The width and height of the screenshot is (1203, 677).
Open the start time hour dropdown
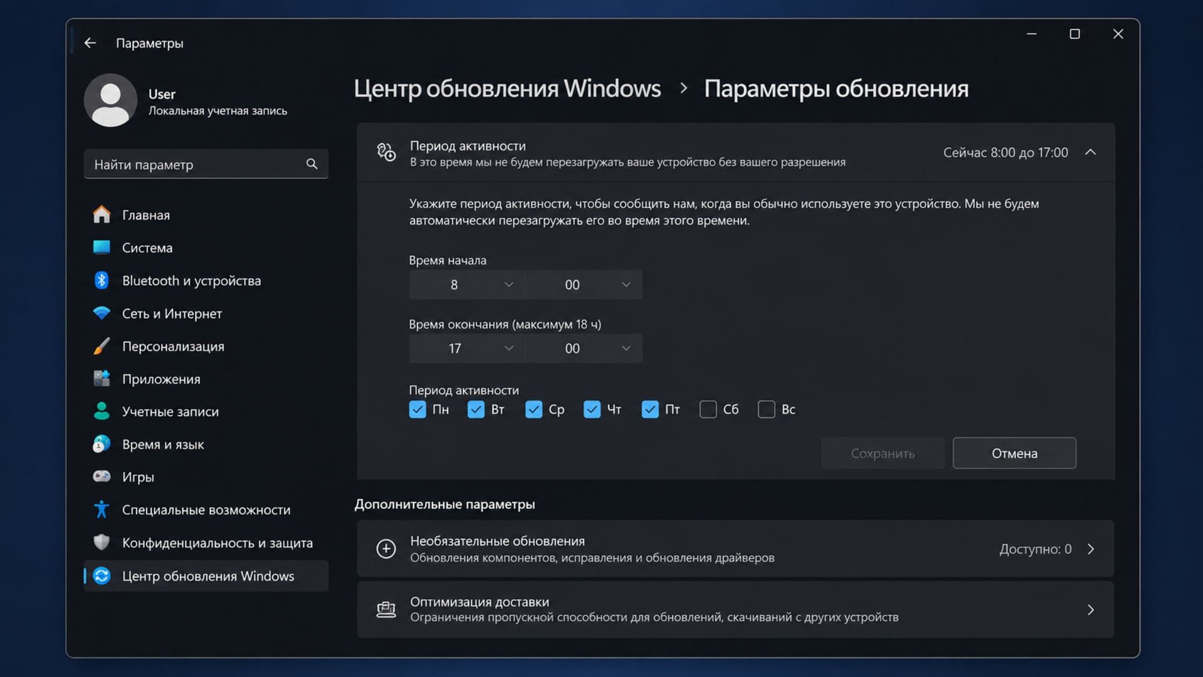point(466,285)
